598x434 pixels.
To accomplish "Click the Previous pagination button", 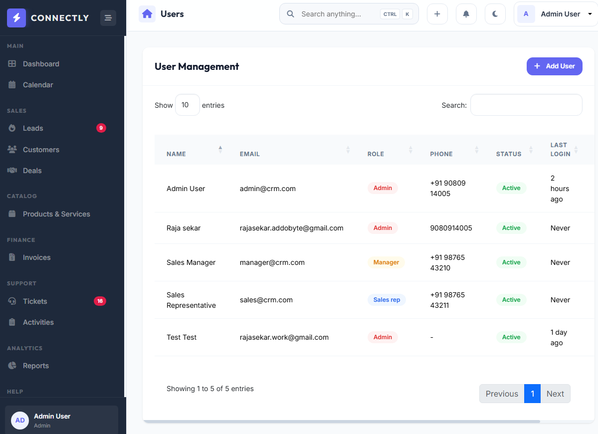I will 502,394.
